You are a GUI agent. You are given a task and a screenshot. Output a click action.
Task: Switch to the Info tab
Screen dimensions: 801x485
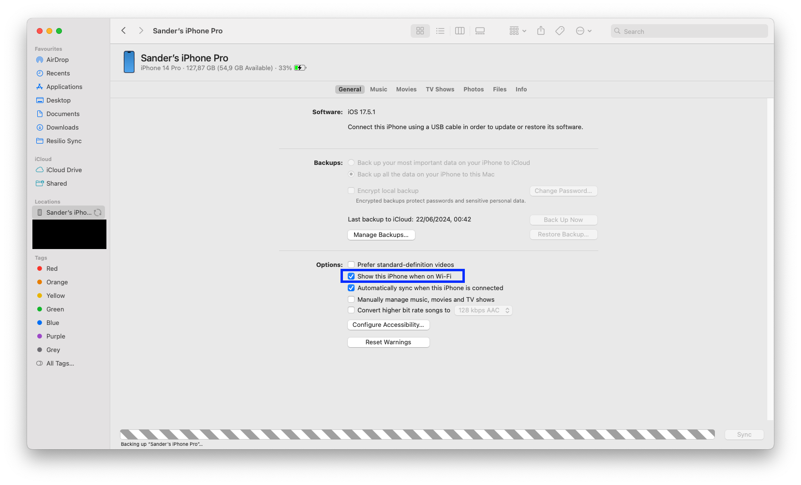click(521, 89)
